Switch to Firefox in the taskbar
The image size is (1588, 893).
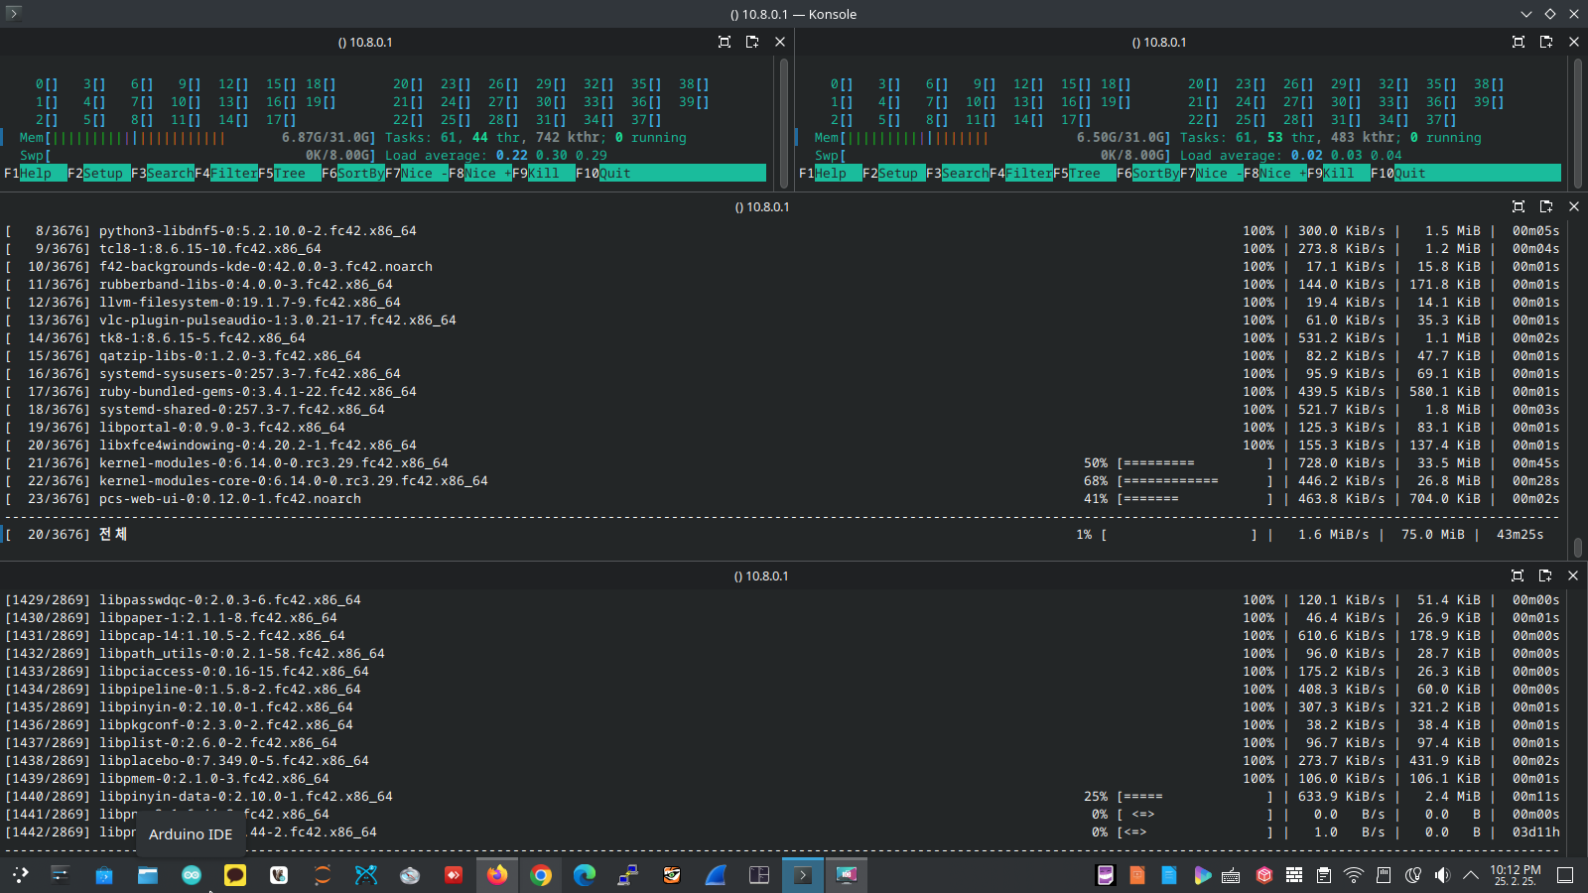tap(497, 875)
